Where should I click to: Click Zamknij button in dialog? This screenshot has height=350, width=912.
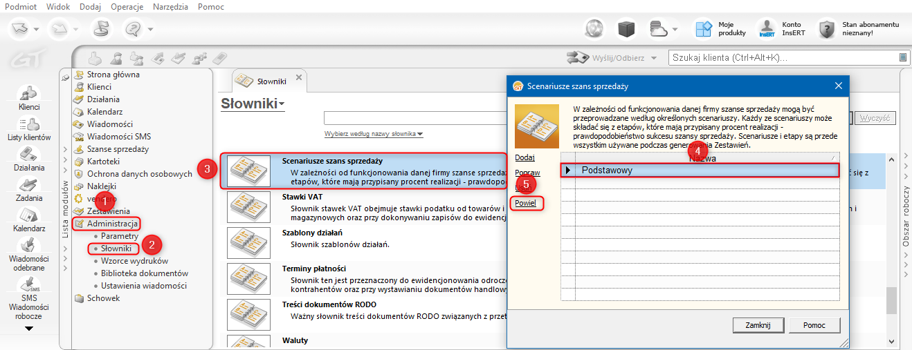pos(758,325)
